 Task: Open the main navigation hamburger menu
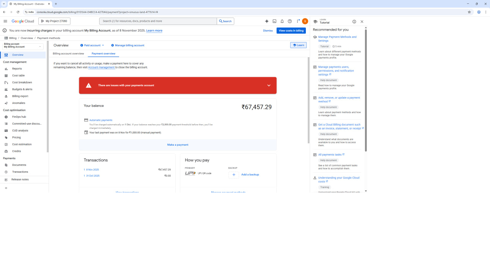pyautogui.click(x=5, y=21)
